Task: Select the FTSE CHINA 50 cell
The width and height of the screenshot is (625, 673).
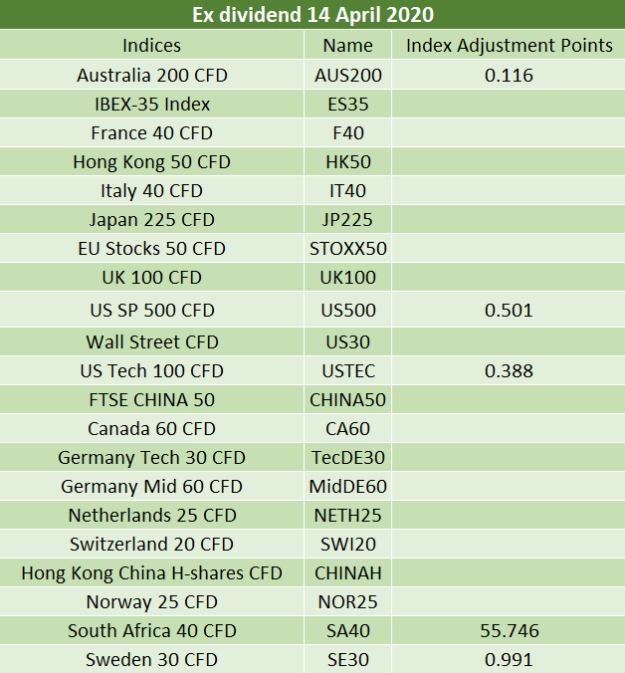Action: [151, 399]
